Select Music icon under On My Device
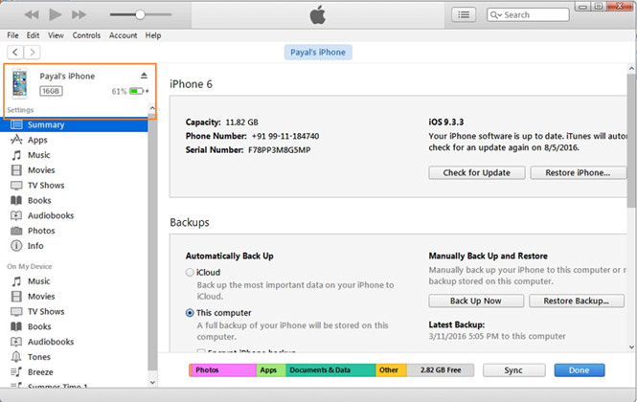Viewport: 637px width, 402px height. click(x=16, y=281)
